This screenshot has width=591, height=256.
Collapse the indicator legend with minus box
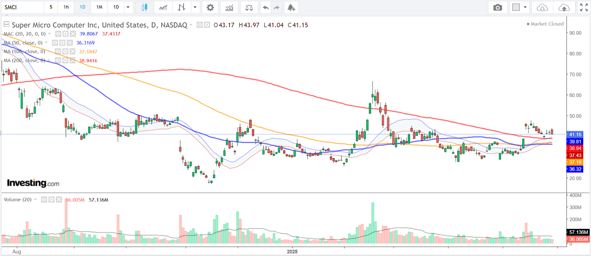pyautogui.click(x=6, y=24)
